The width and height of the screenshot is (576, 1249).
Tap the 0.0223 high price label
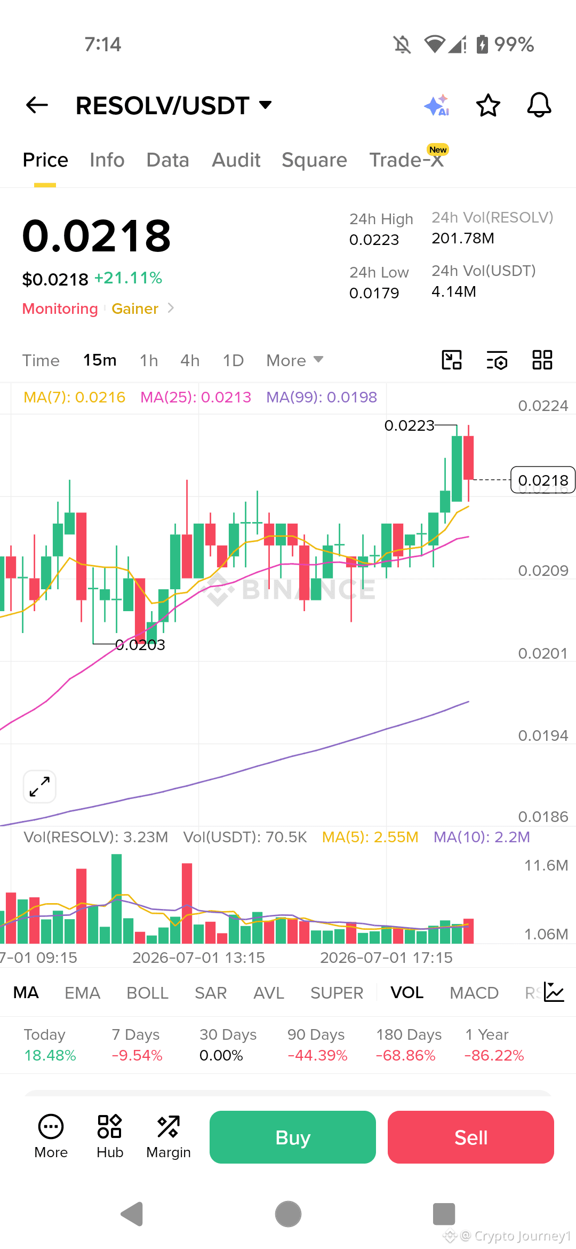tap(409, 425)
